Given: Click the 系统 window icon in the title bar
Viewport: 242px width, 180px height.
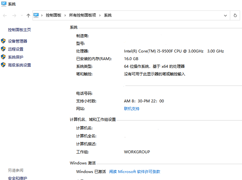Looking at the screenshot, I should pos(4,4).
